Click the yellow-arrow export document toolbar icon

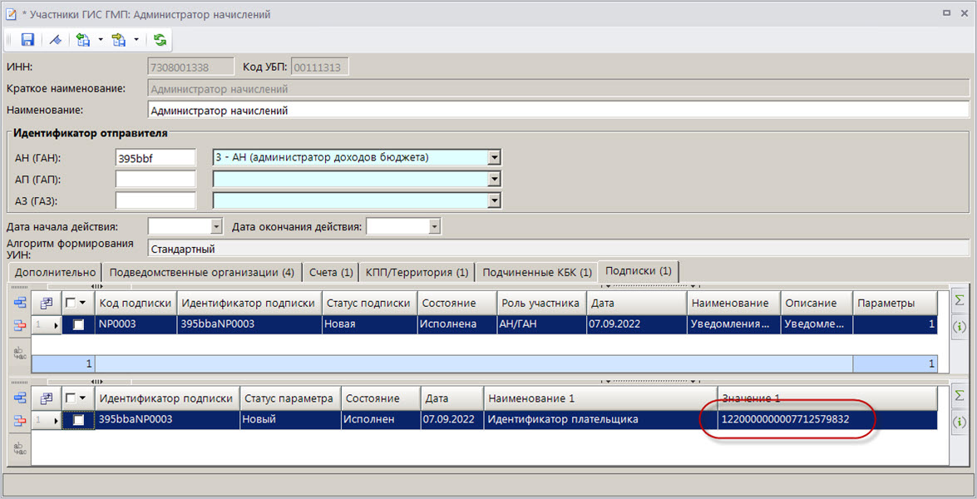[118, 40]
